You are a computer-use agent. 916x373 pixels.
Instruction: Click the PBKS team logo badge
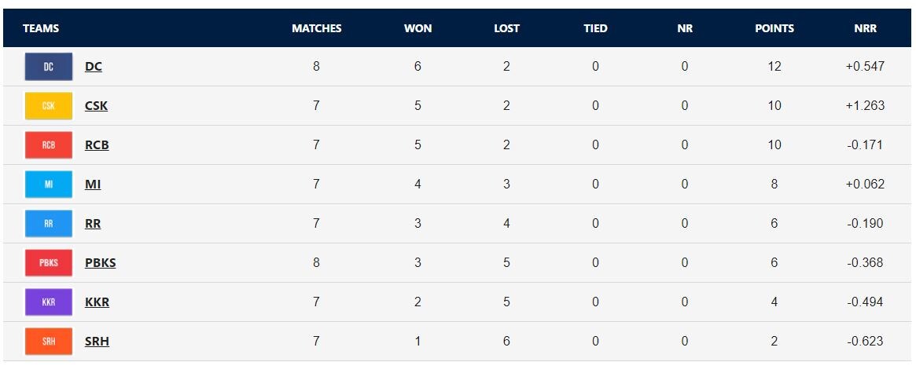click(x=49, y=263)
